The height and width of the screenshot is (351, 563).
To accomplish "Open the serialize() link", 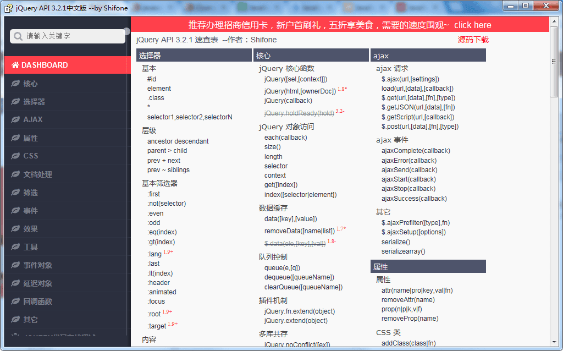I will (396, 242).
